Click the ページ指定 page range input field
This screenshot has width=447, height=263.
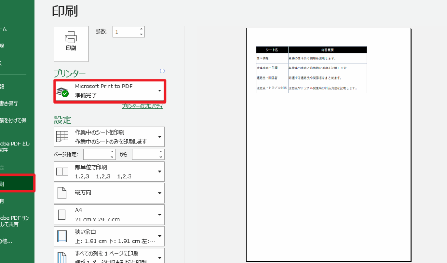tap(96, 154)
